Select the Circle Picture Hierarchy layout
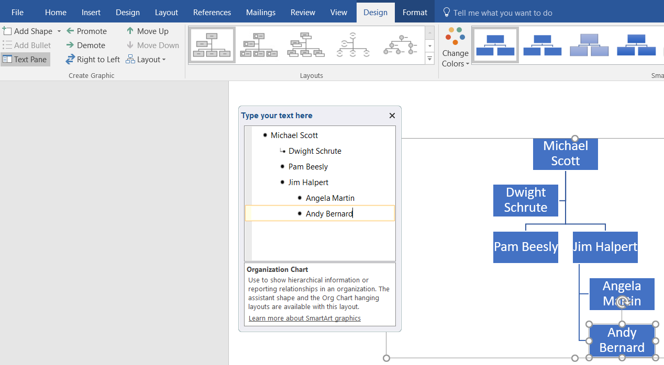The image size is (664, 365). 400,45
